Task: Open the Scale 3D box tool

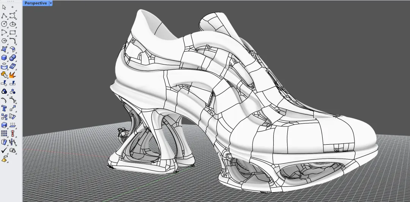Action: [x=4, y=125]
